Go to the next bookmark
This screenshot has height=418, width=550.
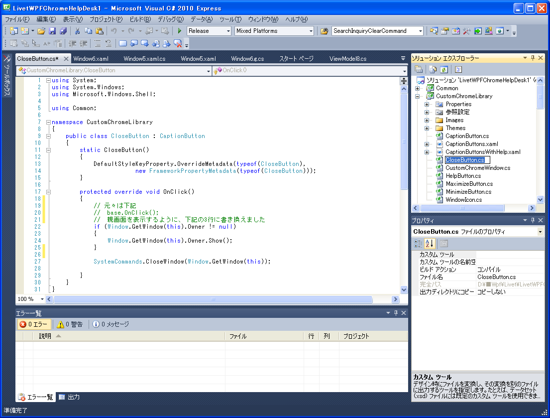(144, 43)
